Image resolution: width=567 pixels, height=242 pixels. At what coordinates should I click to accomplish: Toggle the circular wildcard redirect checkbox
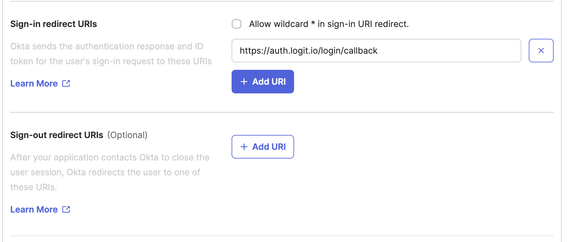237,24
